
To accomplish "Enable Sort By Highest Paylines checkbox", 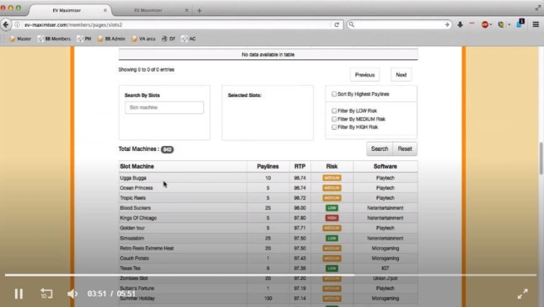I will (x=334, y=94).
